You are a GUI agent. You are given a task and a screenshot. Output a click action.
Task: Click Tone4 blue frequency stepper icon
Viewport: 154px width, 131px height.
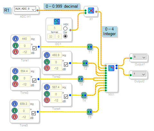click(x=47, y=87)
